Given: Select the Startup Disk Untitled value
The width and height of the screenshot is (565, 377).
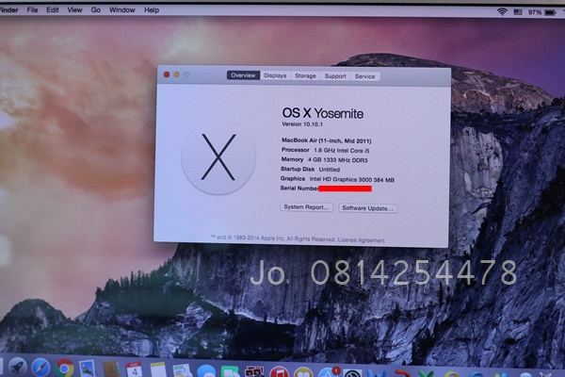Looking at the screenshot, I should click(x=330, y=170).
